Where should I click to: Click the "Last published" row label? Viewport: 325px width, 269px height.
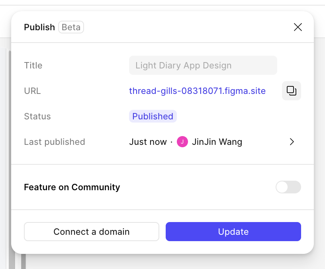55,142
